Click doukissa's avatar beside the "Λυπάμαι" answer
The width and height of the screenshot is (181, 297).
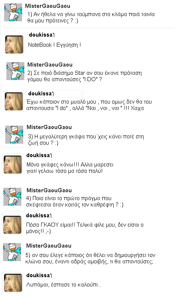pyautogui.click(x=13, y=283)
